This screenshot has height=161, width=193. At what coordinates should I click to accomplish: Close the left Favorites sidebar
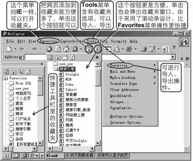click(x=42, y=64)
